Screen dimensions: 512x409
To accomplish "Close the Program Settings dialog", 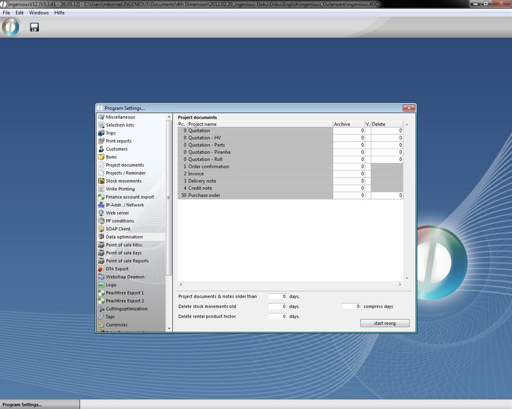I will point(408,108).
